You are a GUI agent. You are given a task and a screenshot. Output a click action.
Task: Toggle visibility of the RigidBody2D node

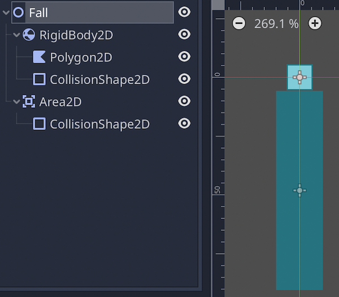(184, 34)
